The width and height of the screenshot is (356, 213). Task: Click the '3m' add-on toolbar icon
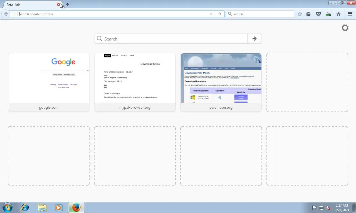(328, 14)
